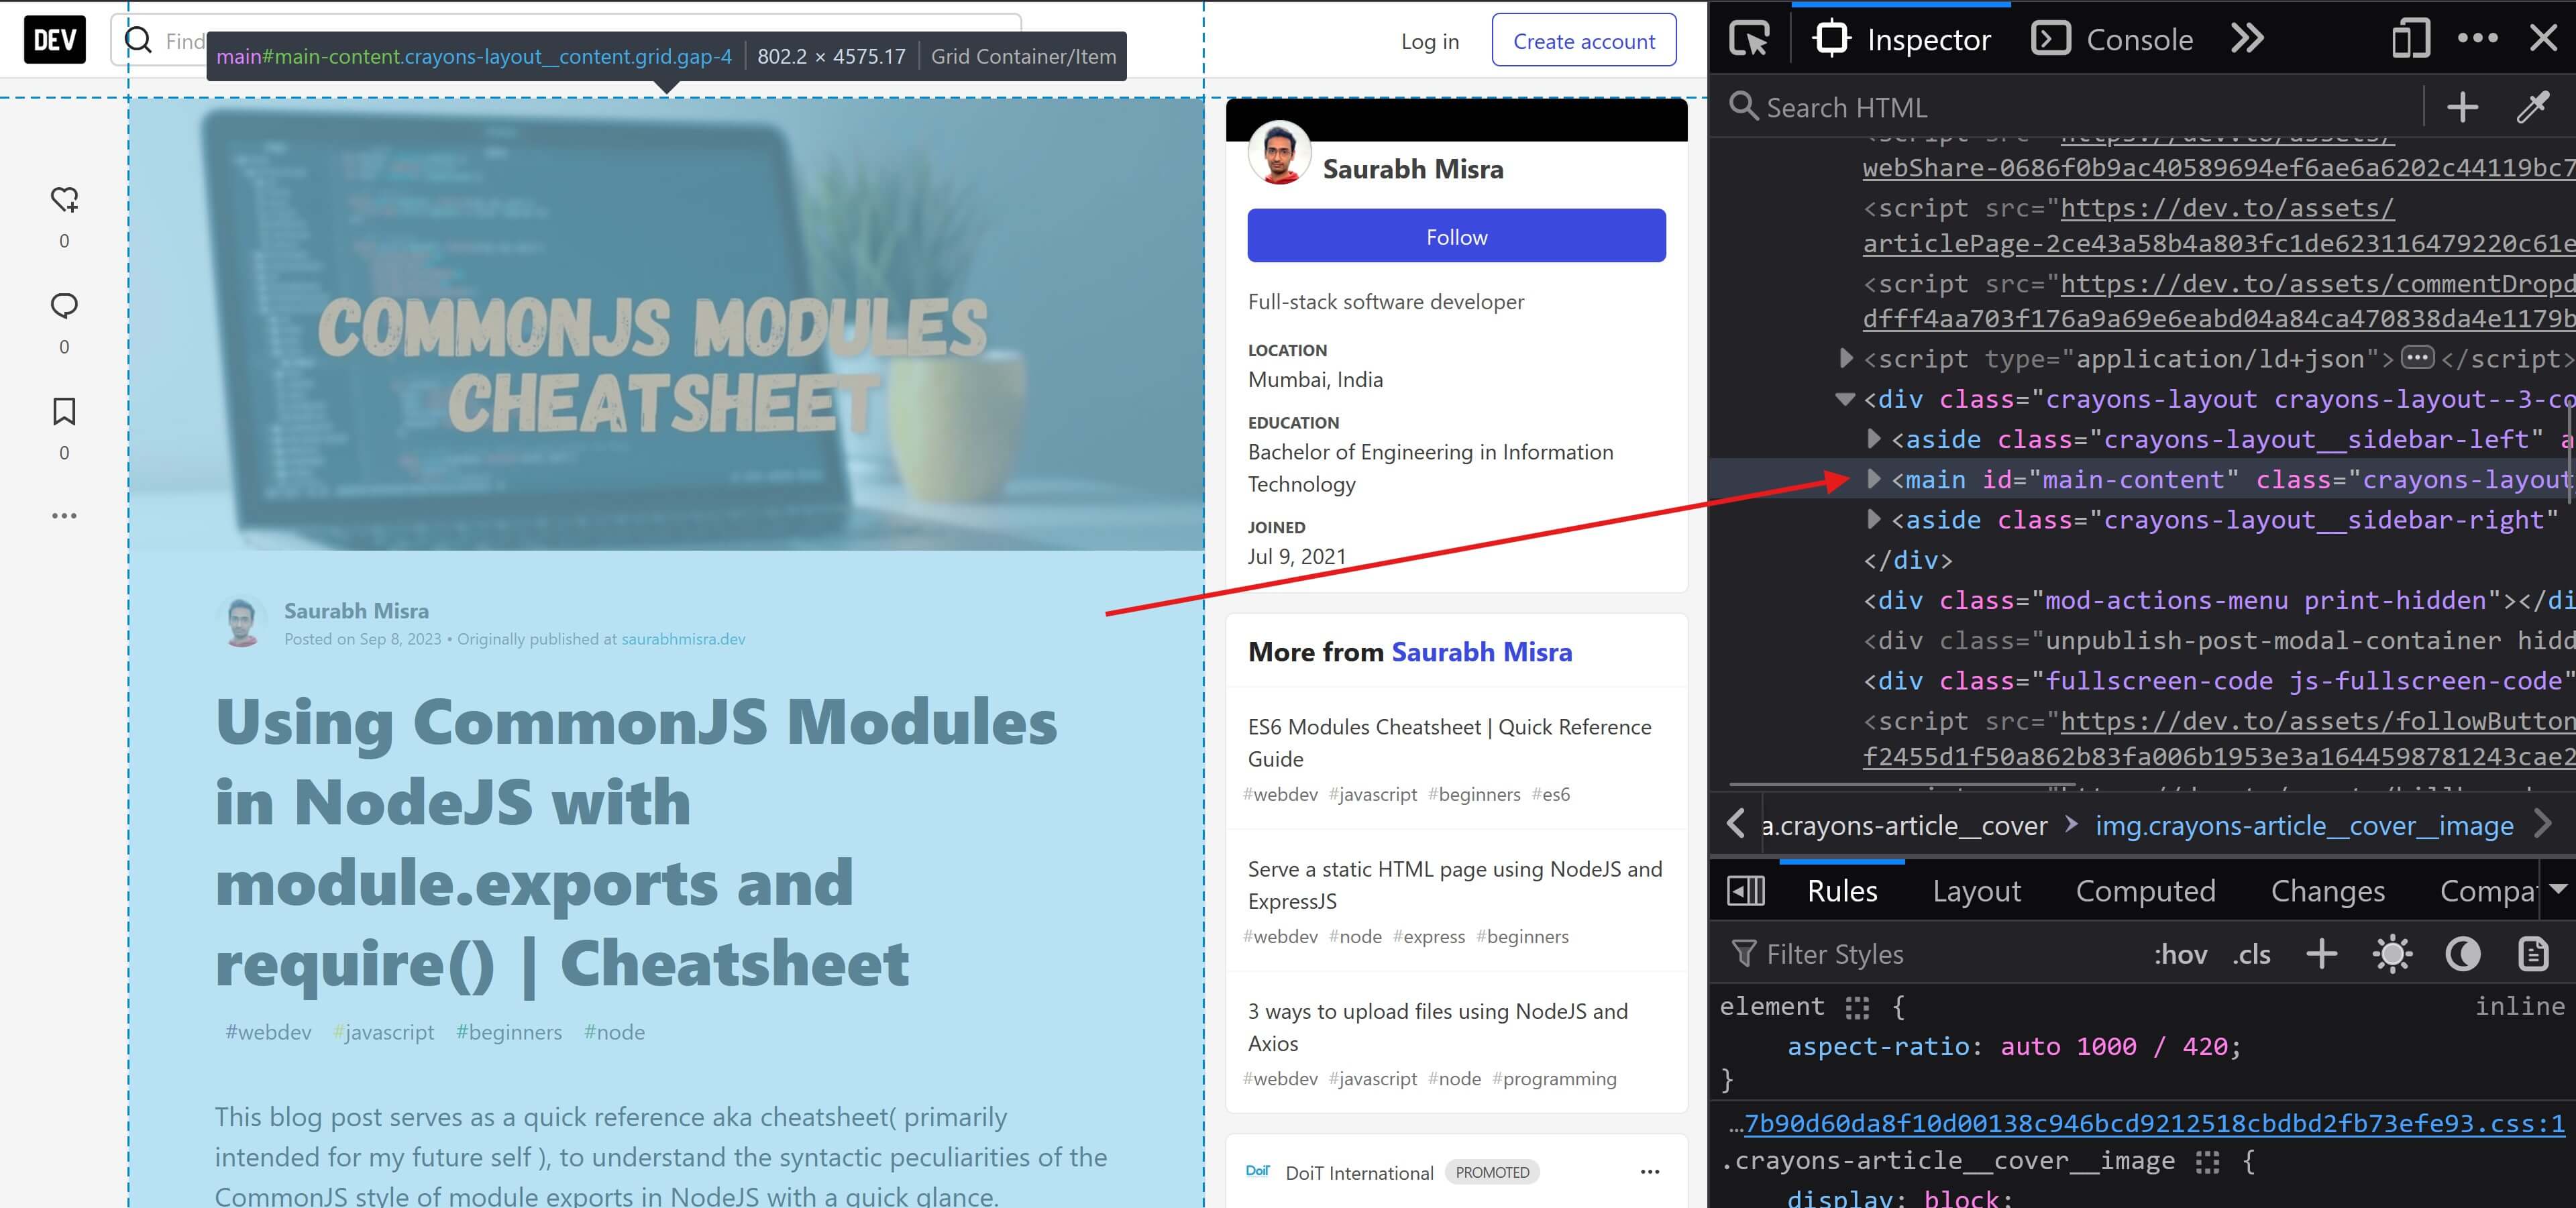Select the div mod-actions-menu print-hidden node

pyautogui.click(x=2218, y=600)
